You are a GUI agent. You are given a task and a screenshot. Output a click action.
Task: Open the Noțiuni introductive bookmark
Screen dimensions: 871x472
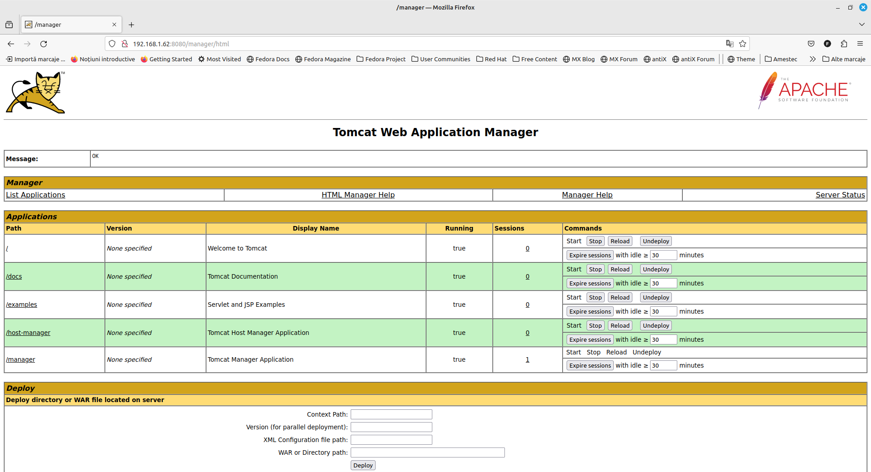[103, 59]
